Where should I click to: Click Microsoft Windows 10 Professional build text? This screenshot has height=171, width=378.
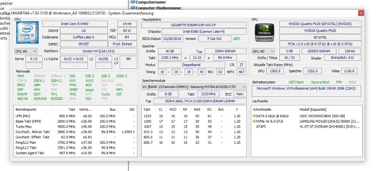[x=306, y=88]
